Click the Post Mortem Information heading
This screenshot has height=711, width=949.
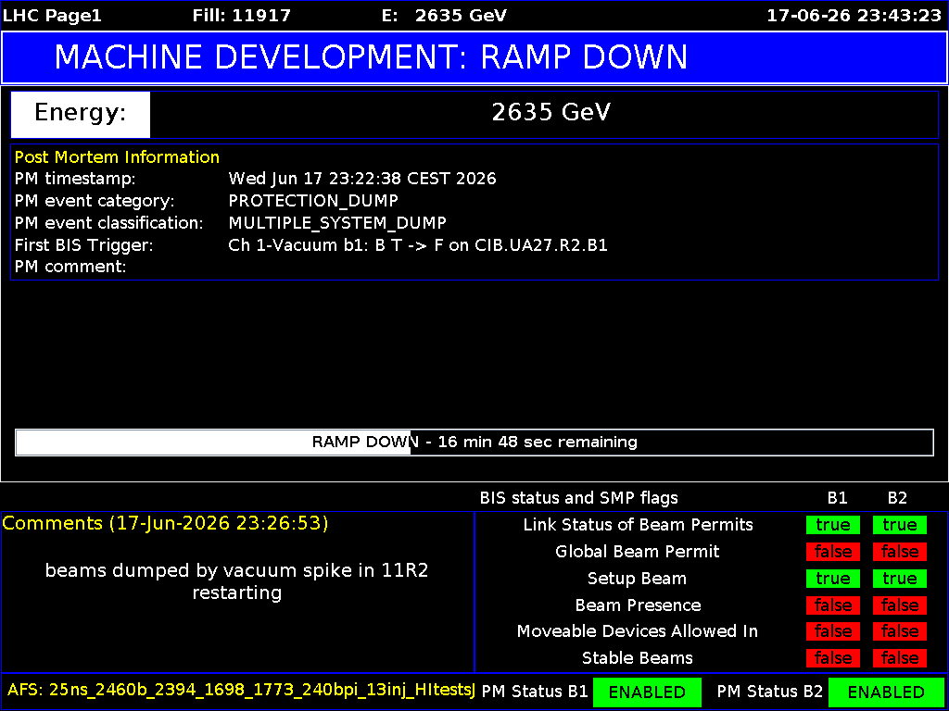[x=117, y=157]
